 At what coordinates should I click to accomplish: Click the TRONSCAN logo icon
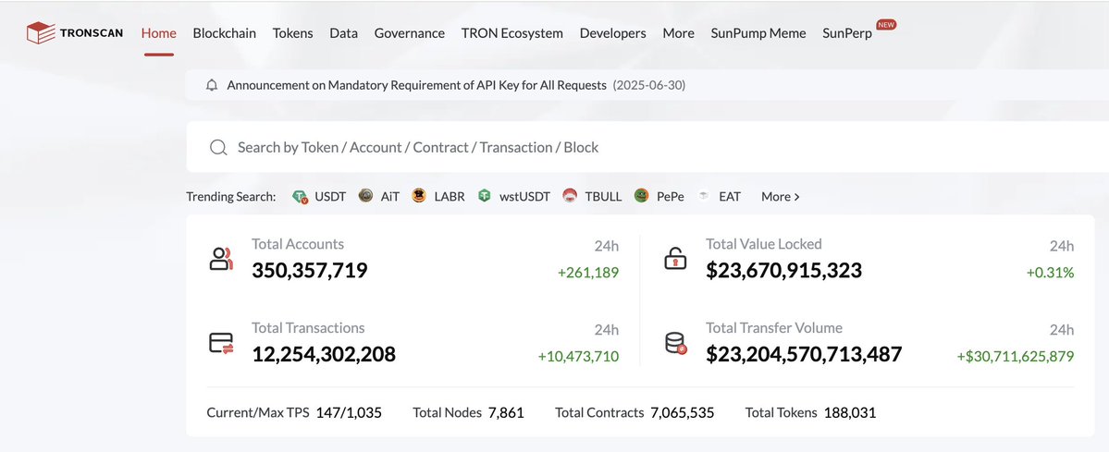coord(41,33)
